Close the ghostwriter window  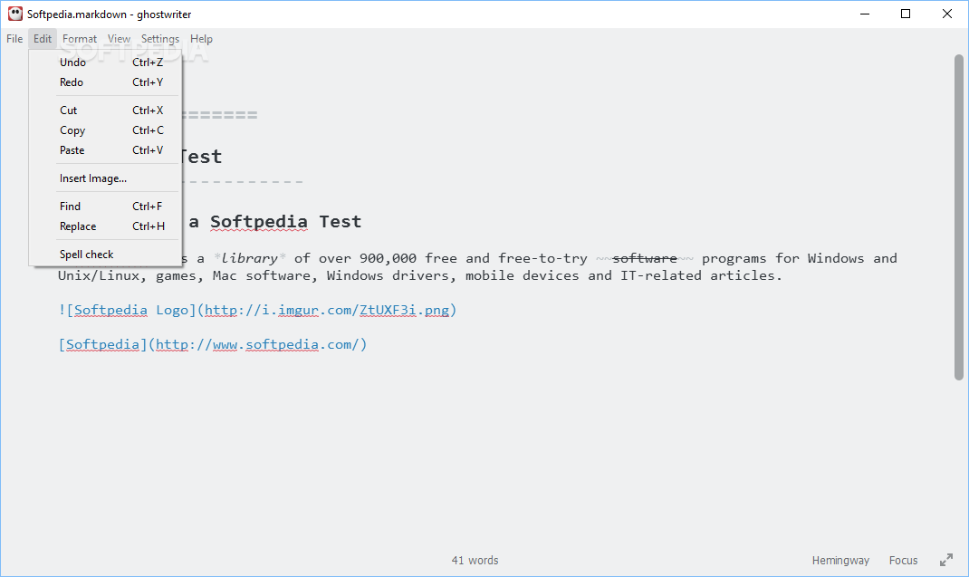(x=946, y=14)
